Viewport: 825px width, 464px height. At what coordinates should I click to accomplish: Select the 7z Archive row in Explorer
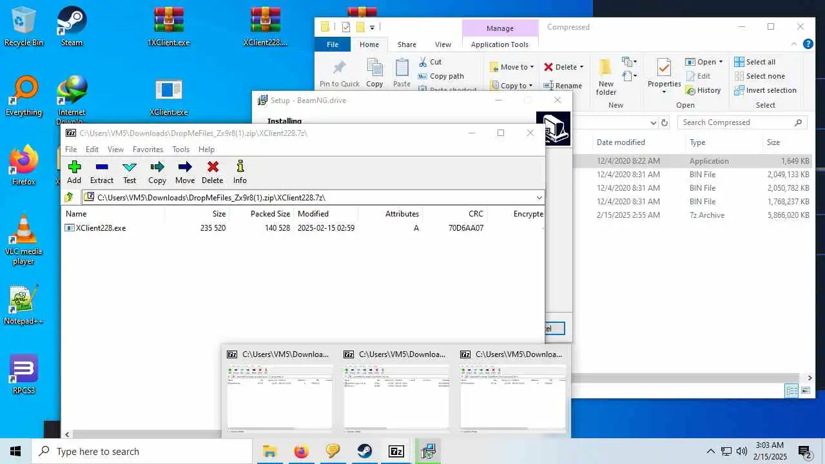point(693,215)
